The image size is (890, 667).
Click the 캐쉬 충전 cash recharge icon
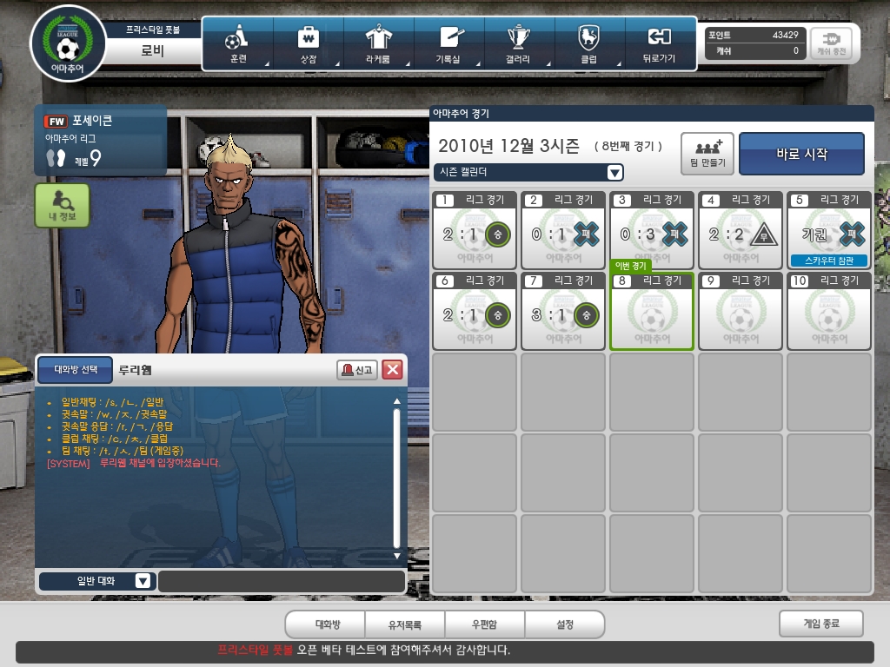coord(832,43)
